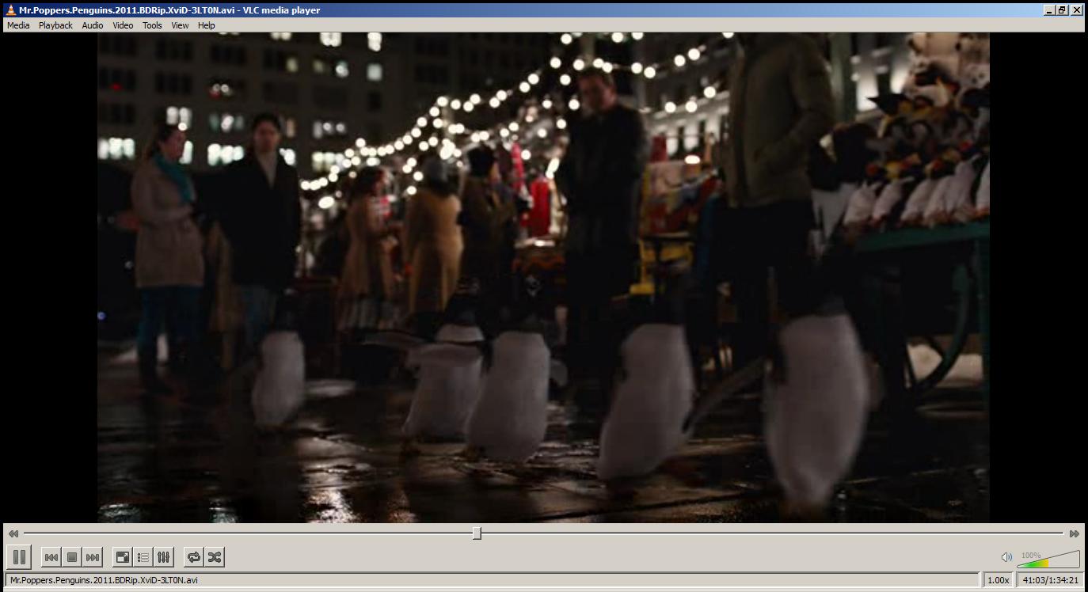Open the Media menu
1088x592 pixels.
(x=18, y=25)
